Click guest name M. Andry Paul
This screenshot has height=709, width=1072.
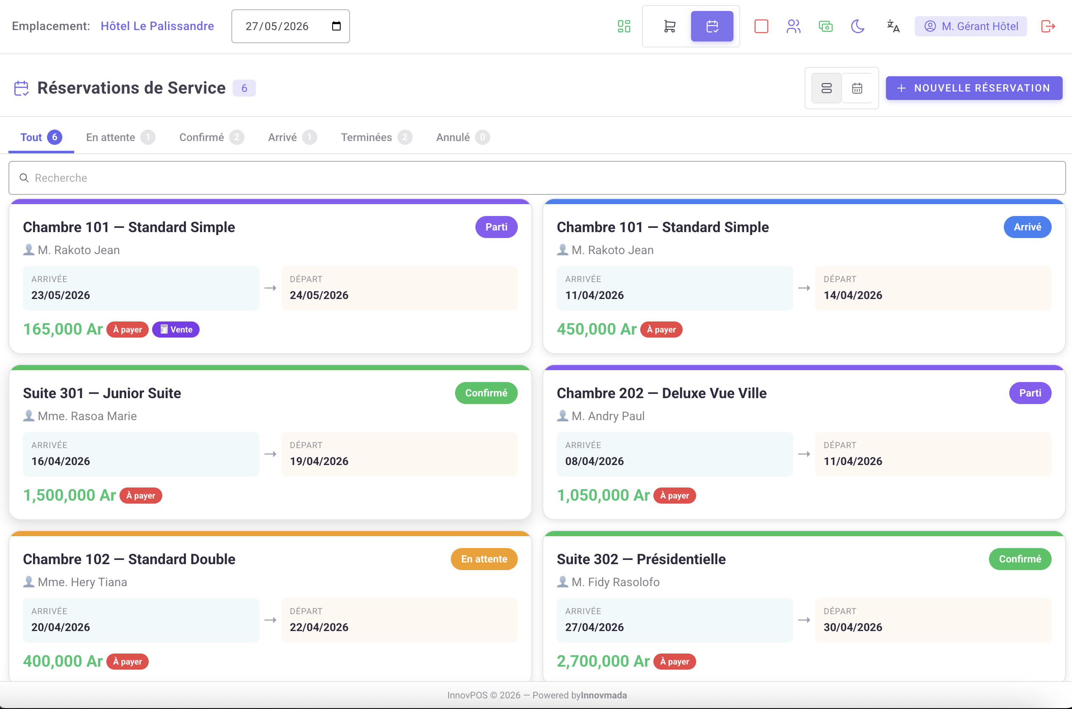(x=608, y=416)
